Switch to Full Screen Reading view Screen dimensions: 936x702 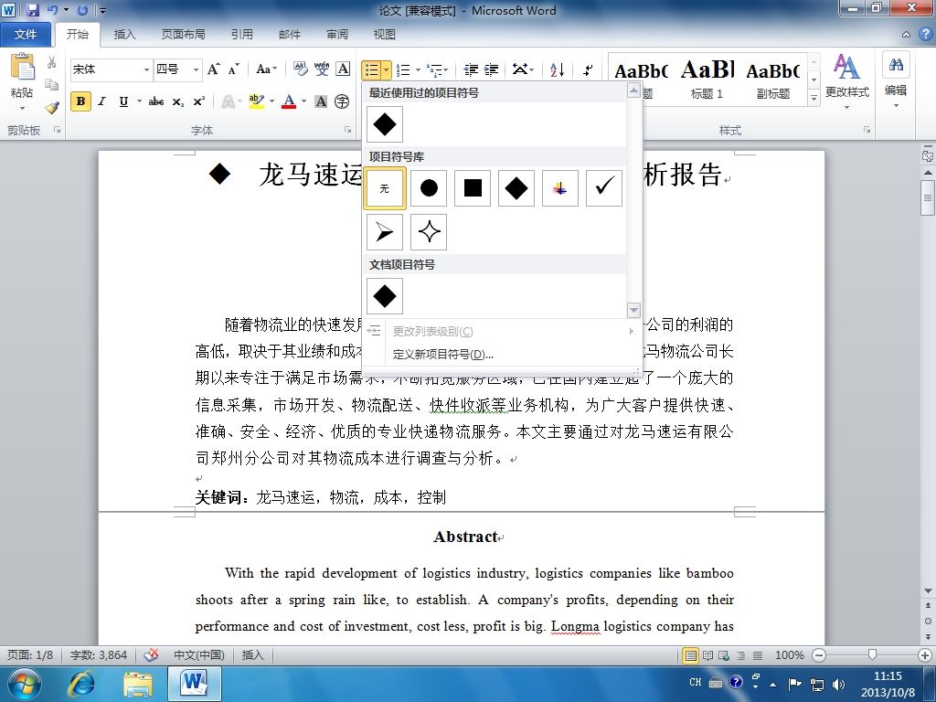[x=708, y=655]
